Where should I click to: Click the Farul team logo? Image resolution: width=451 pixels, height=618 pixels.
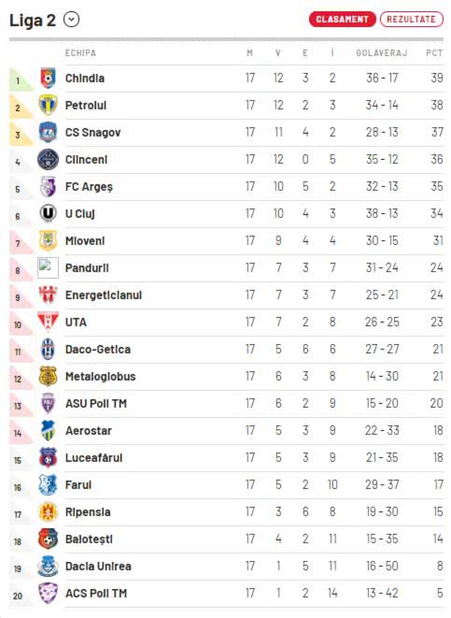point(48,485)
